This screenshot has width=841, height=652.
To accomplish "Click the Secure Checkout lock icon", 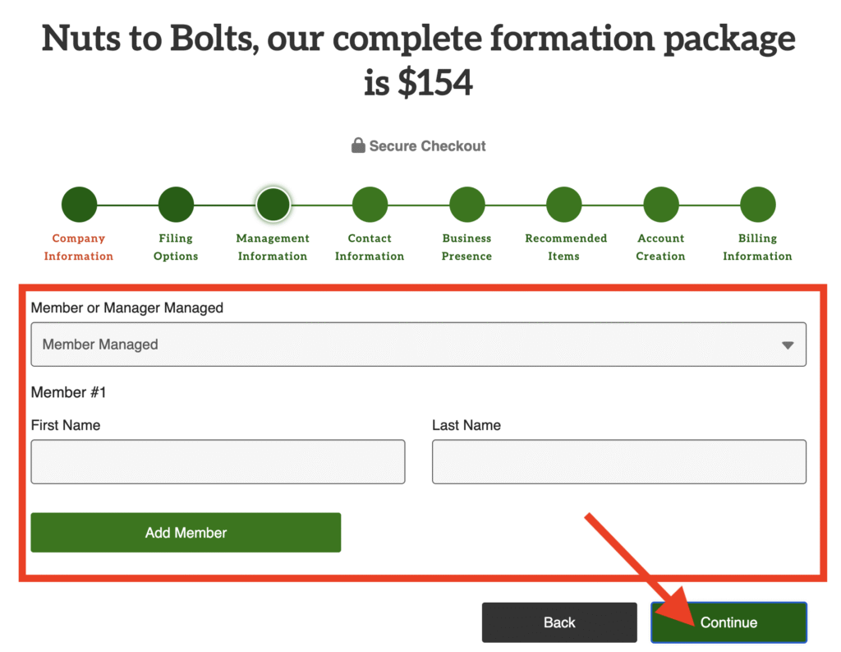I will pyautogui.click(x=358, y=146).
